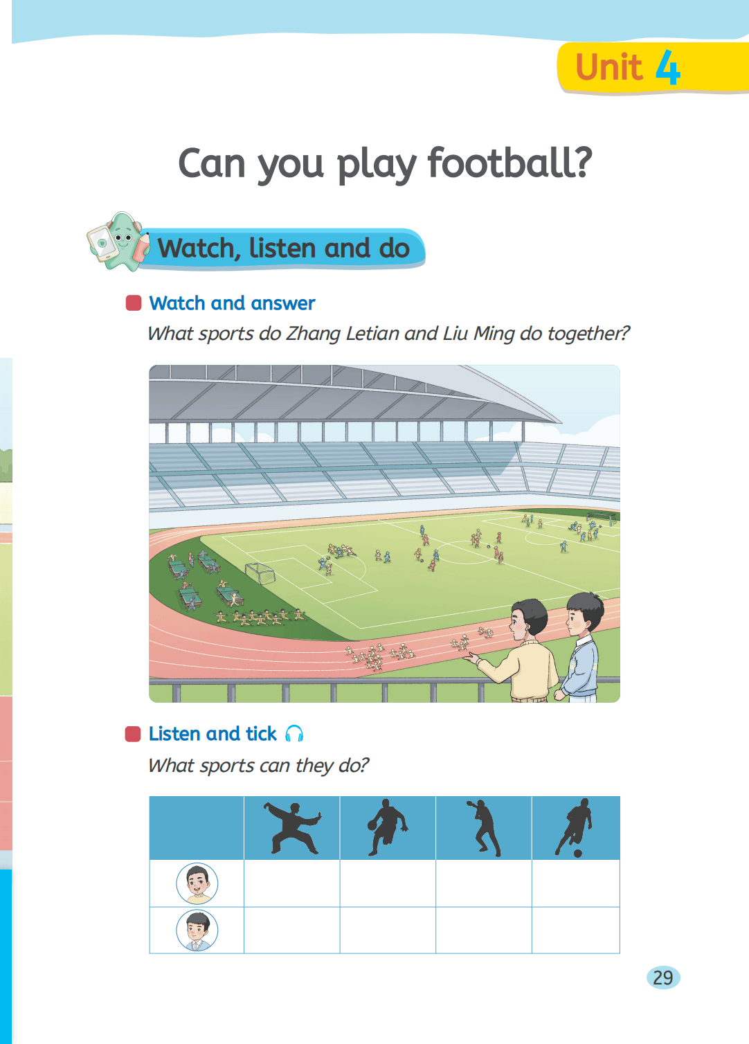
Task: Tick the tai chi cell for yellow-top boy
Action: (x=292, y=883)
